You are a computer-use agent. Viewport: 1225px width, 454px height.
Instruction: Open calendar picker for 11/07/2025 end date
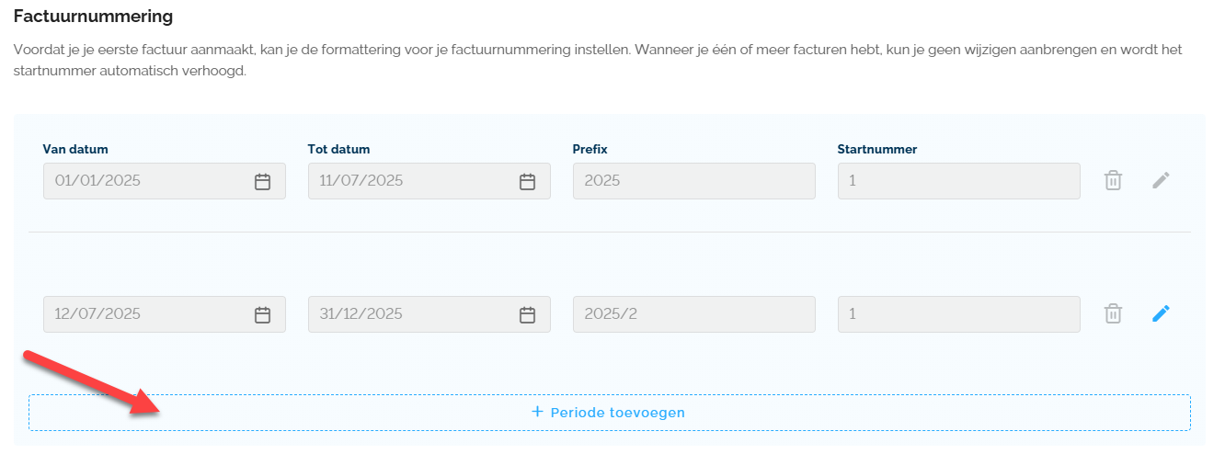pyautogui.click(x=527, y=182)
